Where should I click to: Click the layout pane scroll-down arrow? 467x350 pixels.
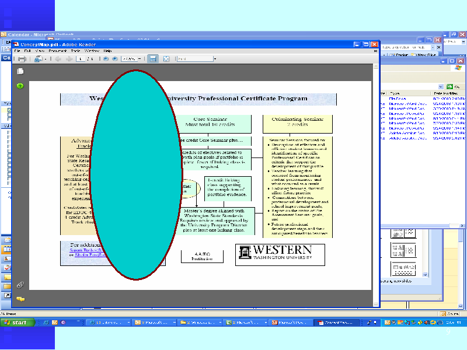[426, 274]
